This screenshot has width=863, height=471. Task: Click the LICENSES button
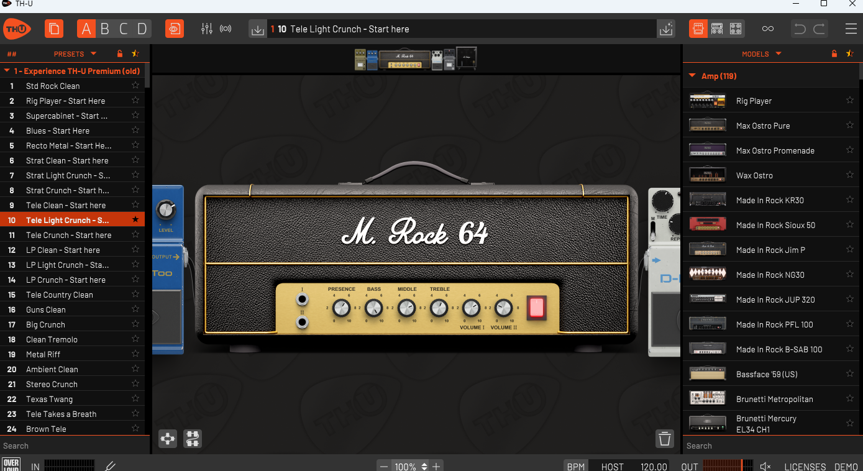pyautogui.click(x=805, y=467)
